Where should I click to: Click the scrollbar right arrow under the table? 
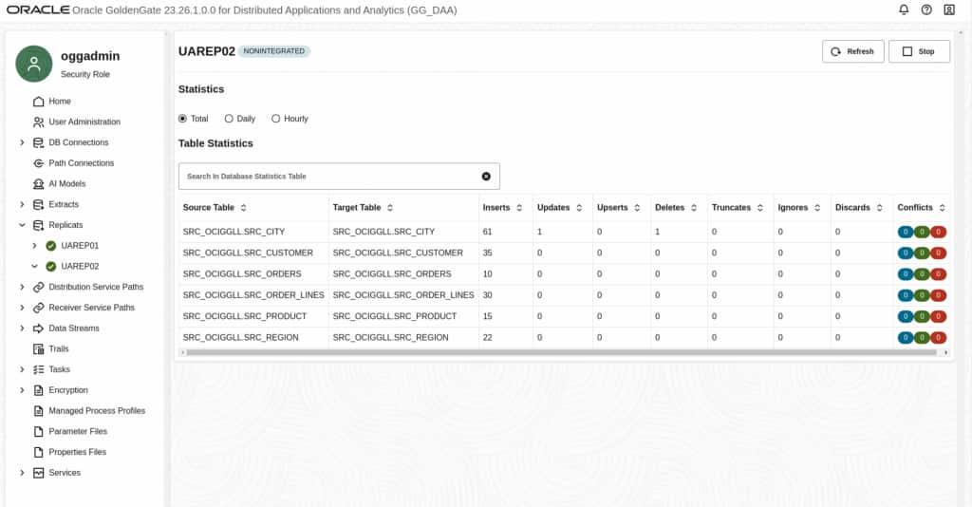click(946, 352)
